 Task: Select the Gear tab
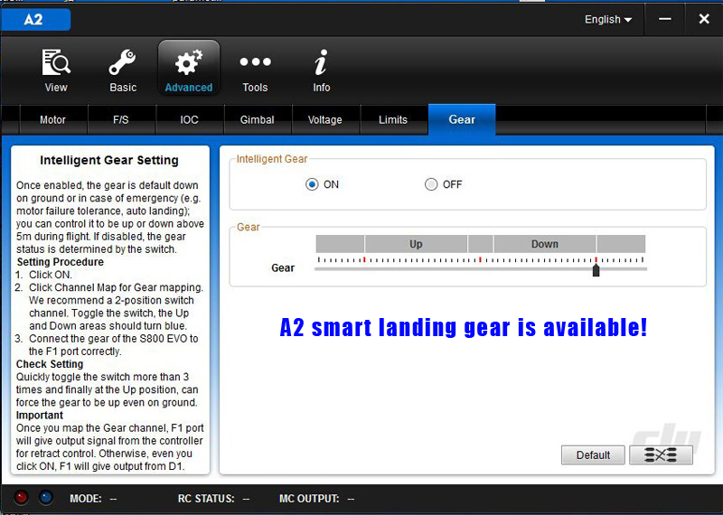point(462,120)
